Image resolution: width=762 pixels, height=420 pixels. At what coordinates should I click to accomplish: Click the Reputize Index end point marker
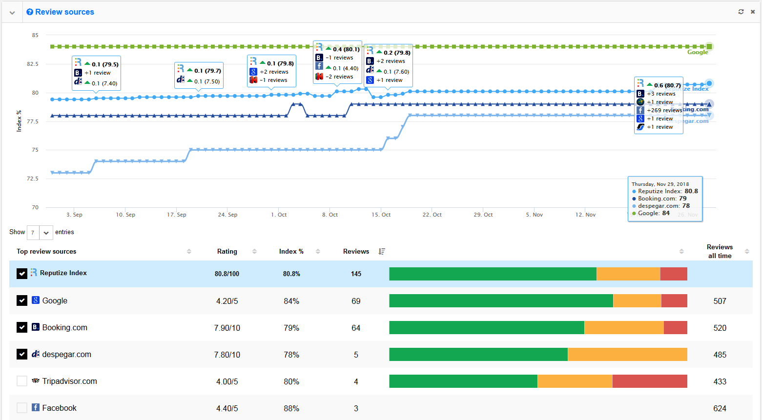(709, 83)
